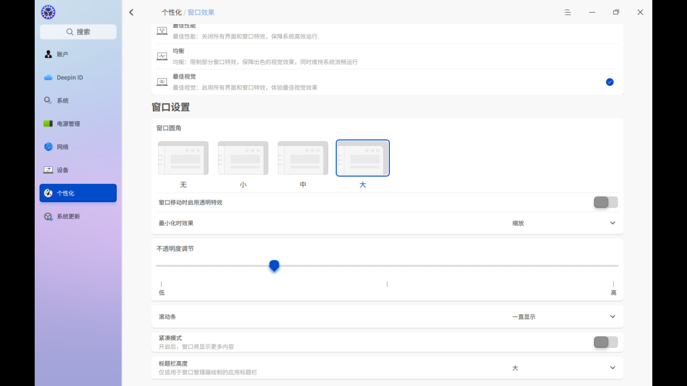Screen dimensions: 687x386
Task: Select medium corner radius (中) thumbnail
Action: [303, 158]
